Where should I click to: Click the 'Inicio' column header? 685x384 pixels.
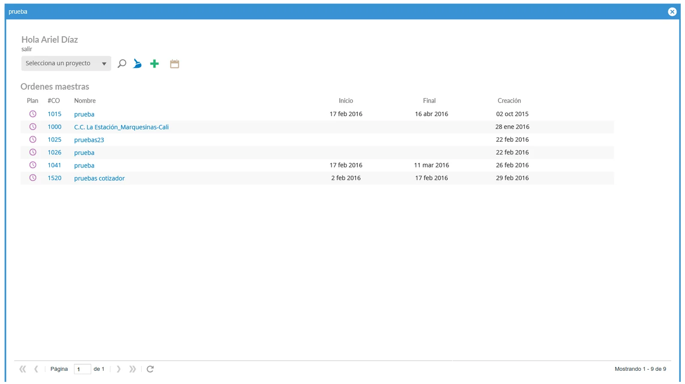(346, 101)
